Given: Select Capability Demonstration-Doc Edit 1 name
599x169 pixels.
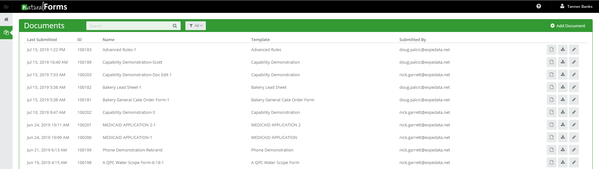Looking at the screenshot, I should [137, 75].
